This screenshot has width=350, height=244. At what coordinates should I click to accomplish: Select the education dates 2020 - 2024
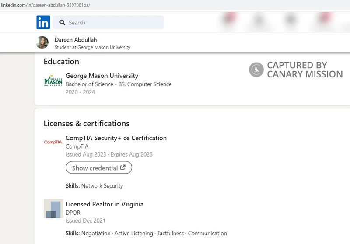coord(80,92)
